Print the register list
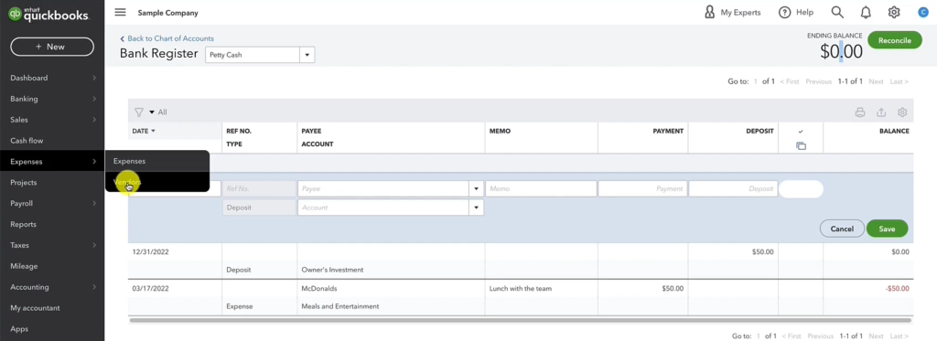The image size is (937, 341). (860, 112)
